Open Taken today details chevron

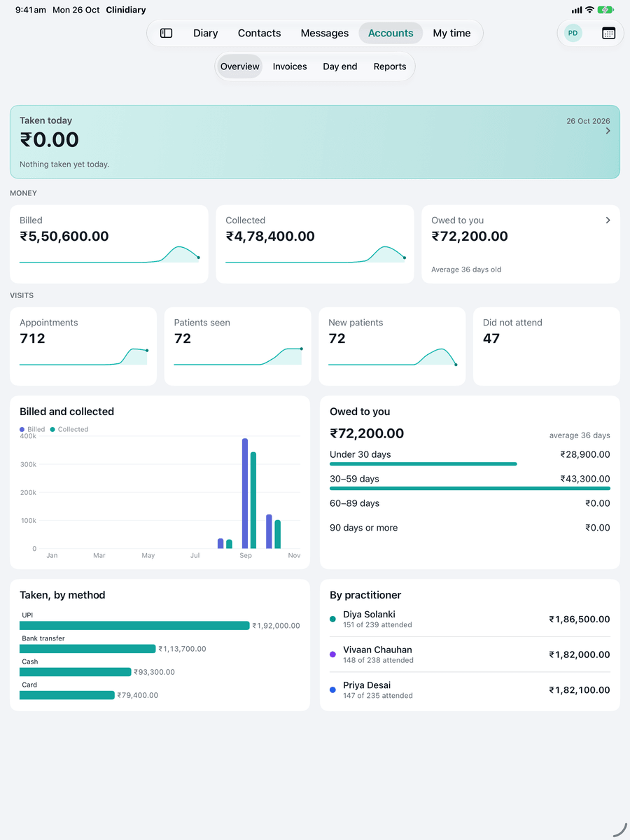coord(608,131)
